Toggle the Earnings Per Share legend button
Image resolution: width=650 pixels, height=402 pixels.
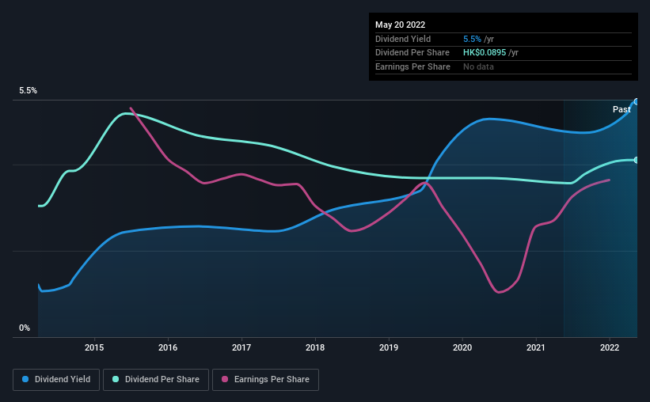pos(265,380)
